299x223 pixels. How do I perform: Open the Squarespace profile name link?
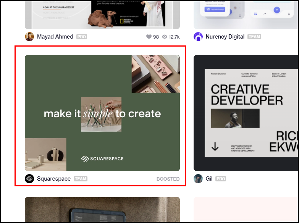pos(54,179)
